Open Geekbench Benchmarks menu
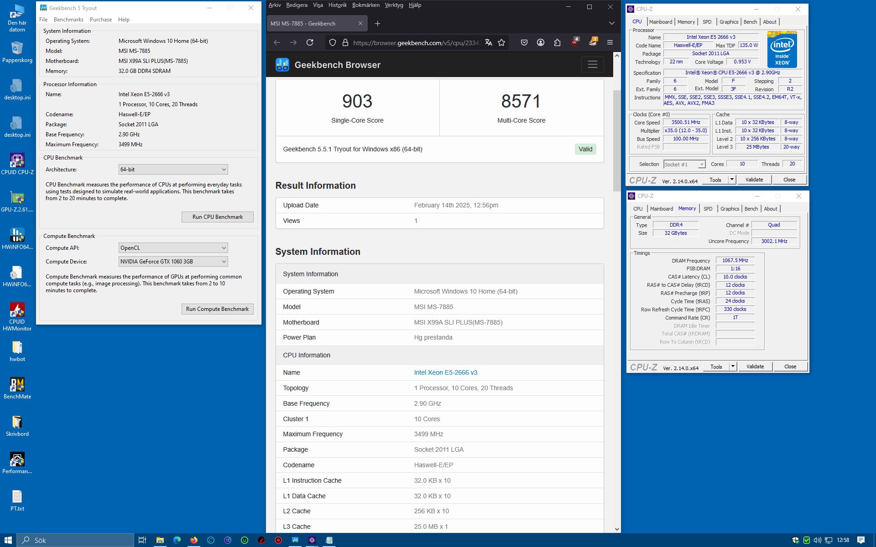The width and height of the screenshot is (876, 547). (x=68, y=20)
